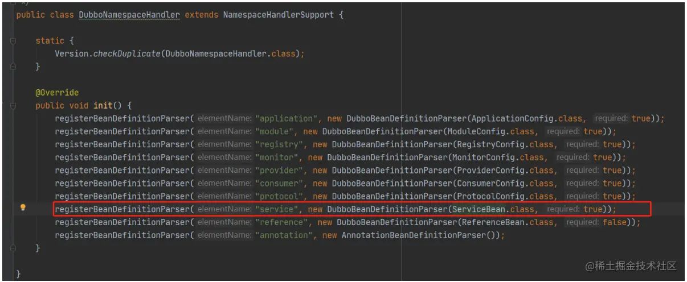Click the static keyword
Viewport: 687px width, 282px height.
pyautogui.click(x=50, y=40)
